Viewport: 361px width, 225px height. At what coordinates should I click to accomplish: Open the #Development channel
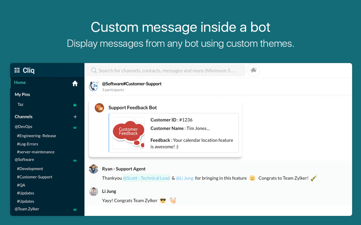point(30,169)
